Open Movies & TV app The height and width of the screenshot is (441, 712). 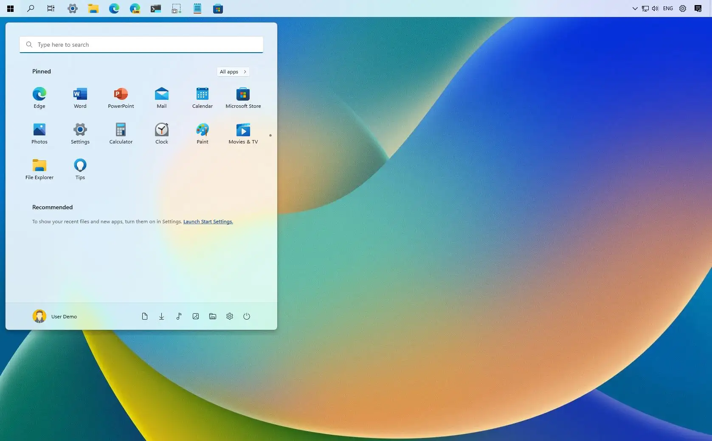click(x=243, y=133)
